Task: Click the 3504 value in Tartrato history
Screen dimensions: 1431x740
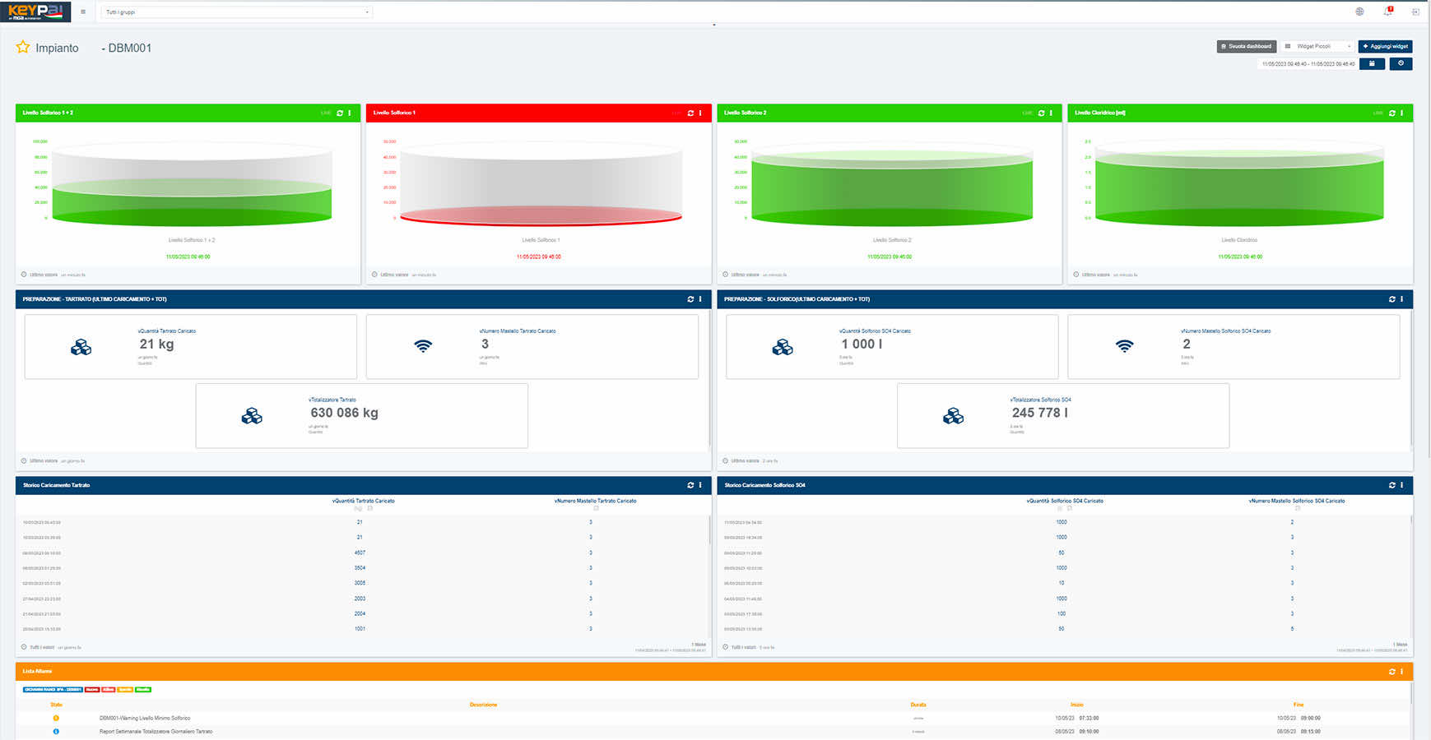Action: (x=360, y=568)
